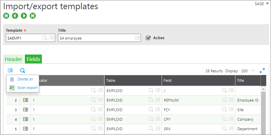Click the grid search magnifier icon
The height and width of the screenshot is (135, 271).
pos(22,71)
